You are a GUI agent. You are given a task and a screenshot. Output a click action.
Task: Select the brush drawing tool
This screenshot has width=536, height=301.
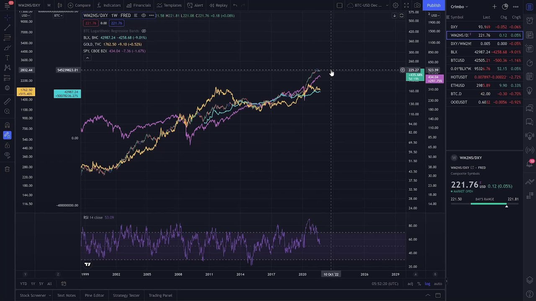7,48
